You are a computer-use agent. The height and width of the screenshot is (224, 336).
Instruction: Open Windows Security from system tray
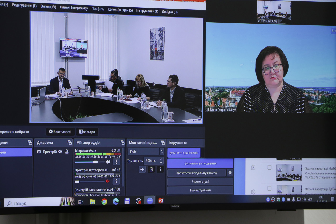point(278,200)
